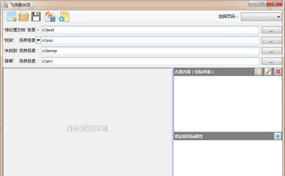The image size is (285, 176).
Task: Click the PowerPoint/Word document icon
Action: coord(50,17)
